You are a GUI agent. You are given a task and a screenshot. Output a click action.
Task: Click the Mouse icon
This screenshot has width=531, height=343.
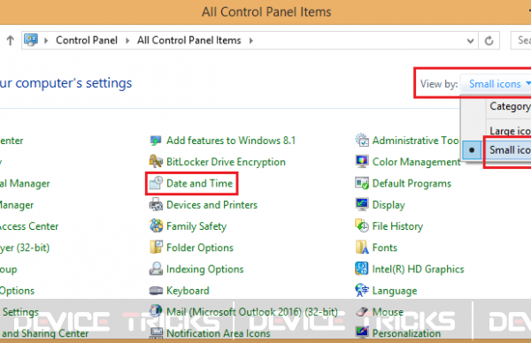(x=362, y=311)
